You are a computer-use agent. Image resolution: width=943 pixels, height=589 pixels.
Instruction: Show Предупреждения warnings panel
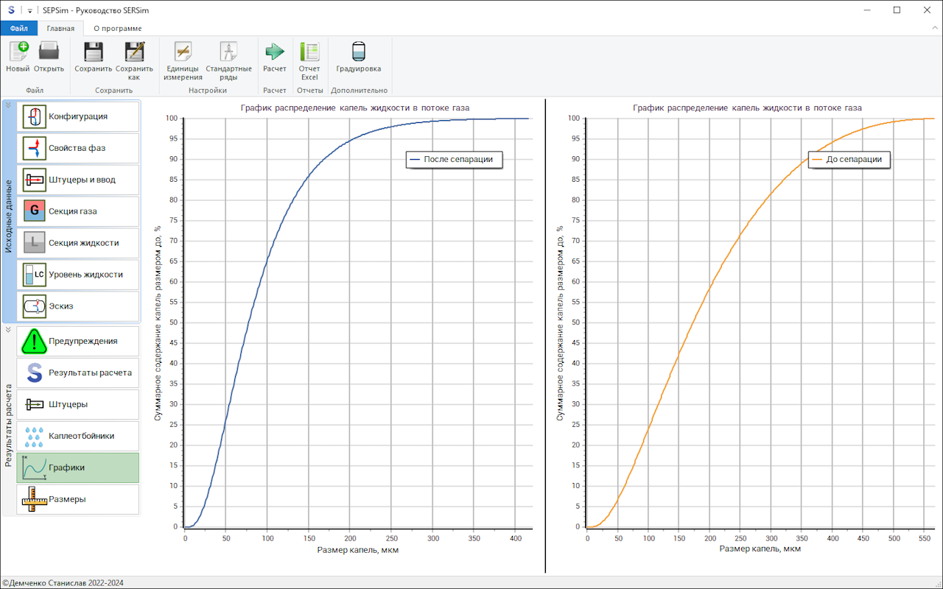coord(78,342)
